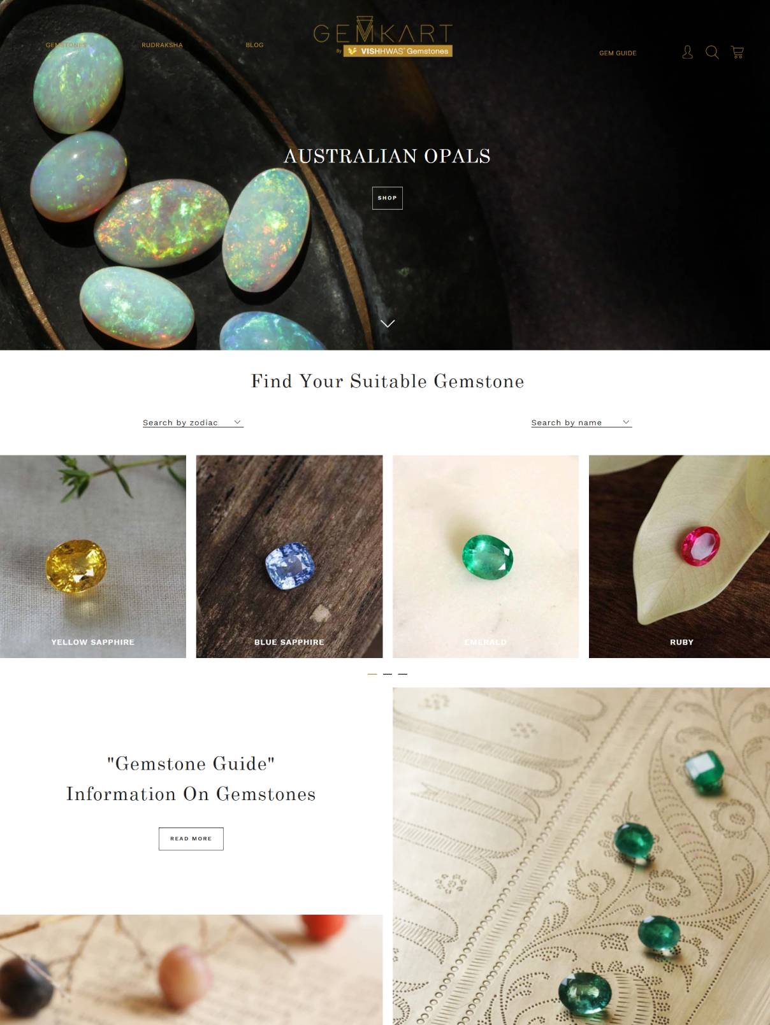Expand the Search by name dropdown
Screen dimensions: 770x1025
tap(581, 422)
